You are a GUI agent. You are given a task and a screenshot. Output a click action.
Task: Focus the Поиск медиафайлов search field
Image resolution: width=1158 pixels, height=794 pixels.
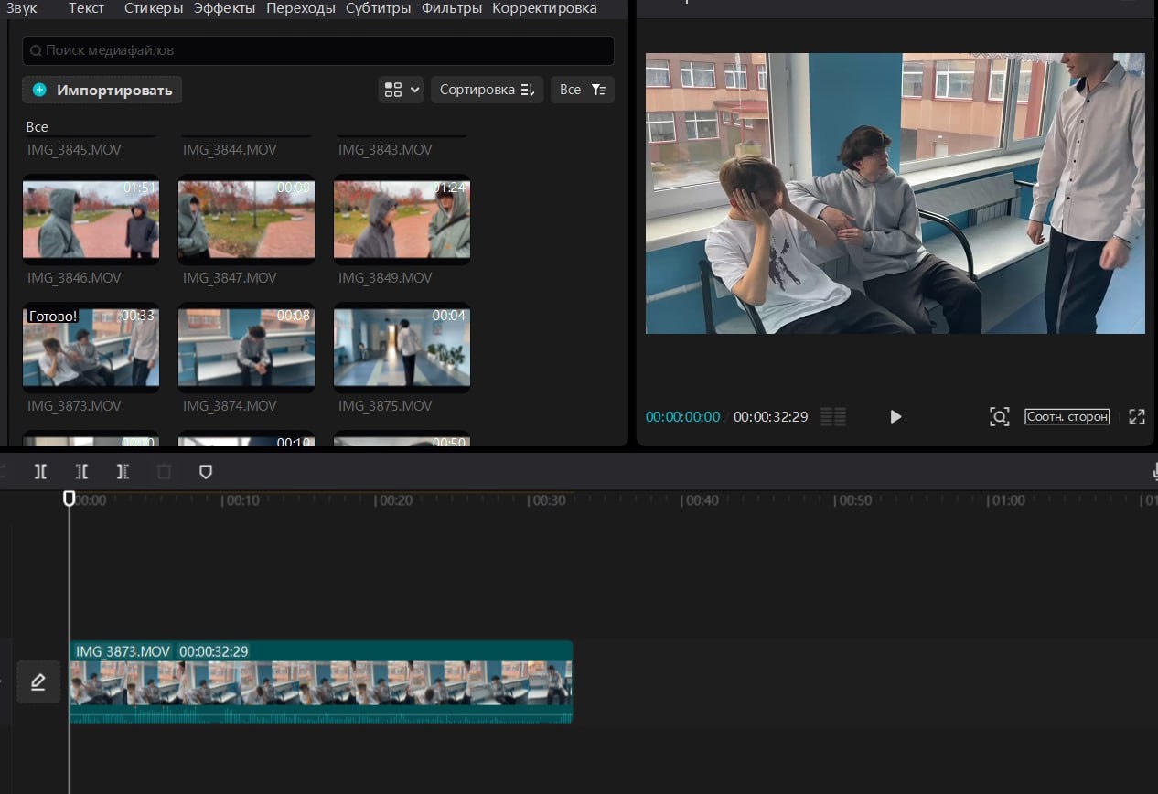pyautogui.click(x=317, y=51)
